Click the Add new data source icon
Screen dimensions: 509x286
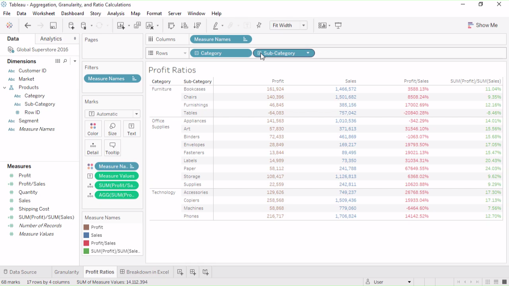[x=71, y=25]
